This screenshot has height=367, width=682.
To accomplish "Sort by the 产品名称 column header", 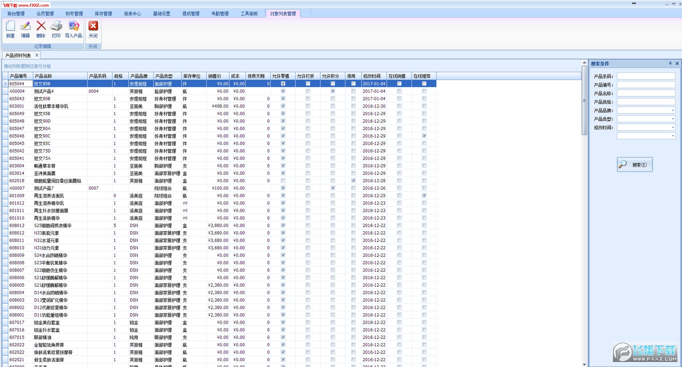I will pyautogui.click(x=60, y=76).
